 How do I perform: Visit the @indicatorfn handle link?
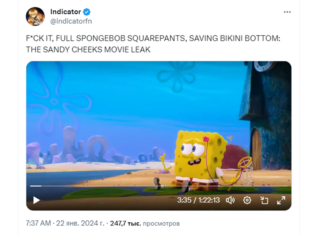71,21
